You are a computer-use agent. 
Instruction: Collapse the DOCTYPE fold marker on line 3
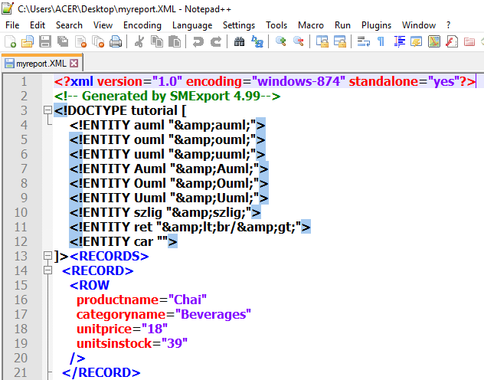47,111
